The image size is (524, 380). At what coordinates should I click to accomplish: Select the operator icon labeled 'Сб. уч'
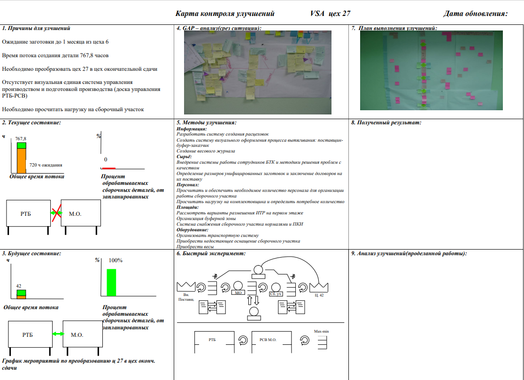tap(276, 290)
